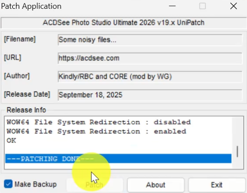Click the greyed-out maximize window button

tap(203, 6)
